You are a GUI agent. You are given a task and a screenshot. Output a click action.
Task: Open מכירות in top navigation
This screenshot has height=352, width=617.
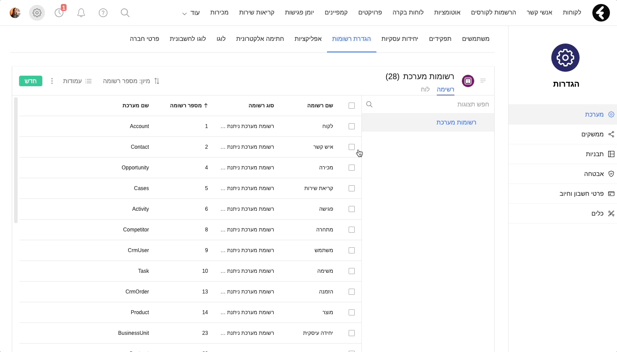point(219,13)
